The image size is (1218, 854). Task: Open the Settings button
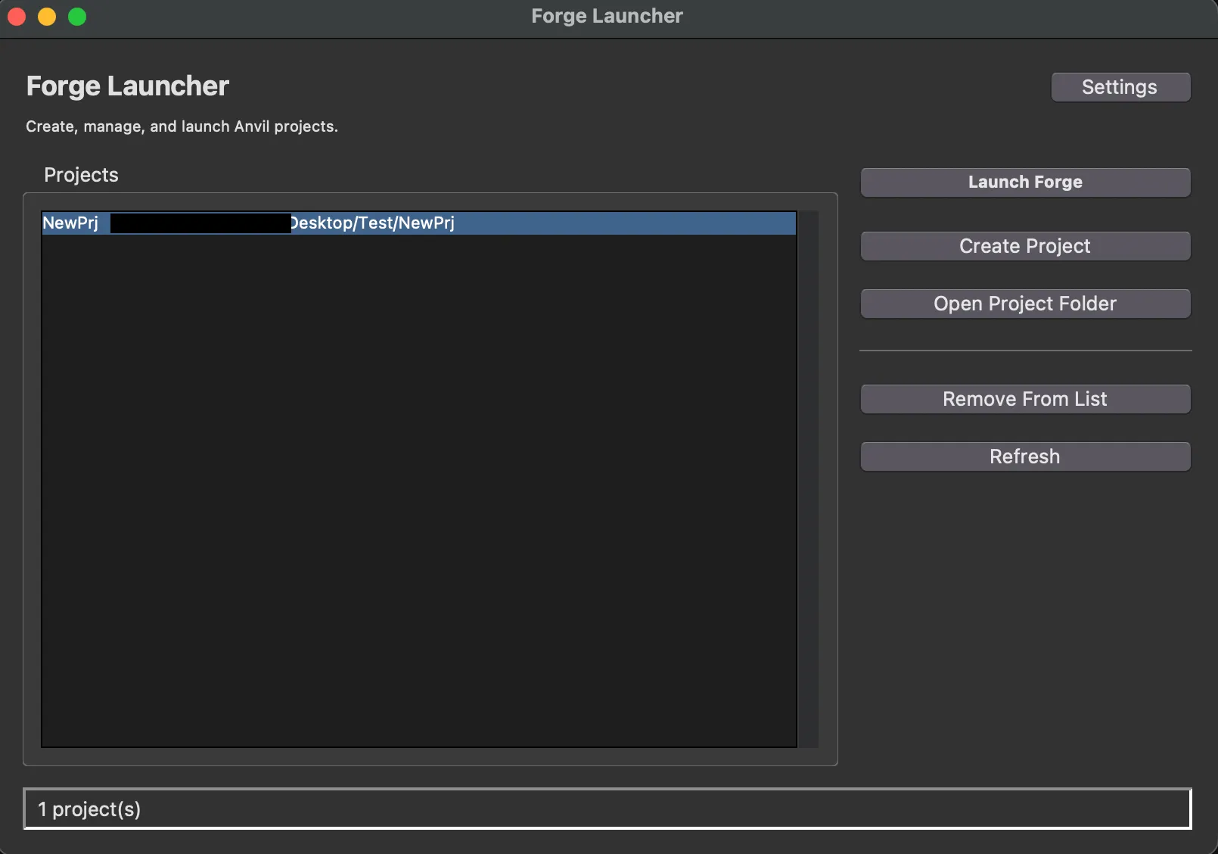point(1120,87)
